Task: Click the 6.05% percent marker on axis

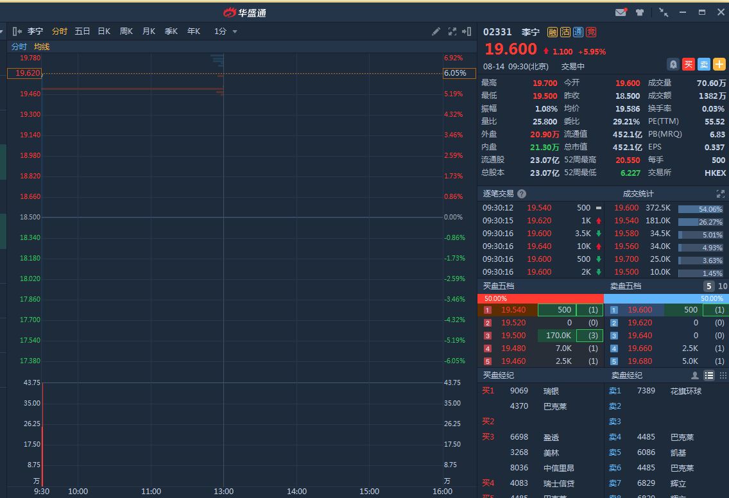Action: [x=459, y=73]
